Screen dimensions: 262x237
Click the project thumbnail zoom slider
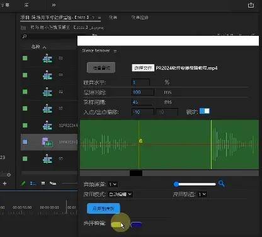point(69,184)
